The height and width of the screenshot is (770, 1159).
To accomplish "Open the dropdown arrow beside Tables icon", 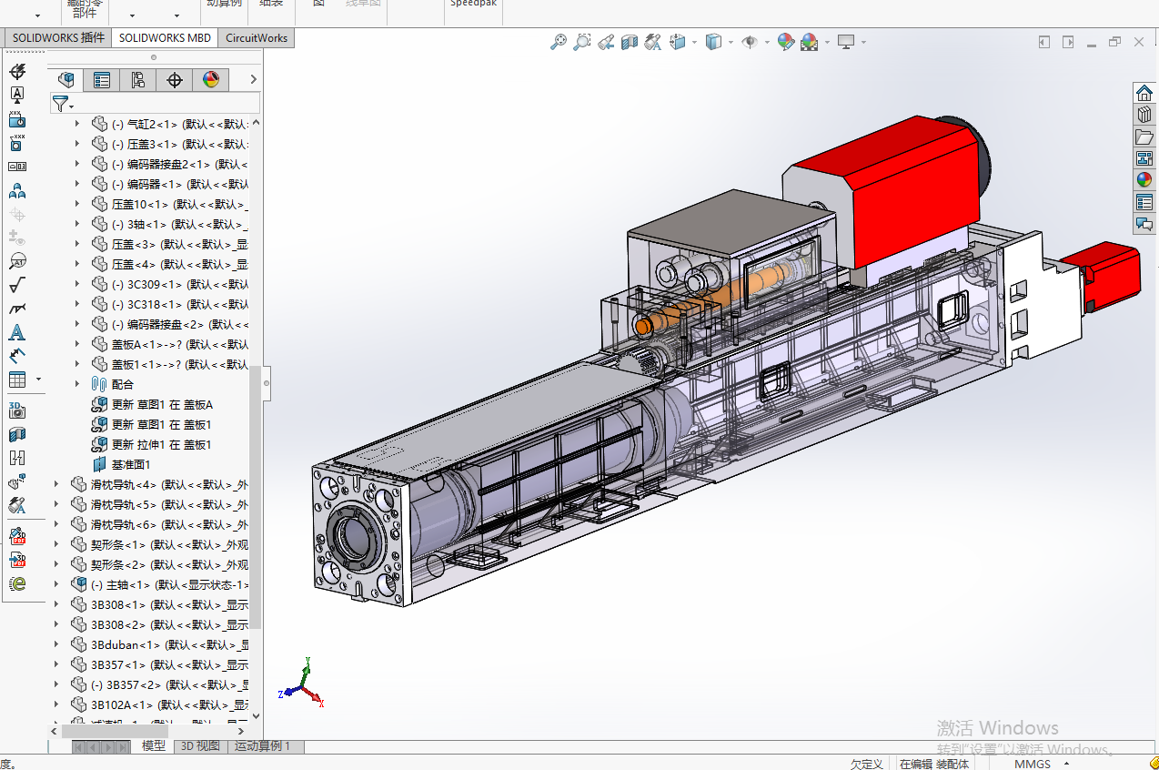I will [38, 380].
